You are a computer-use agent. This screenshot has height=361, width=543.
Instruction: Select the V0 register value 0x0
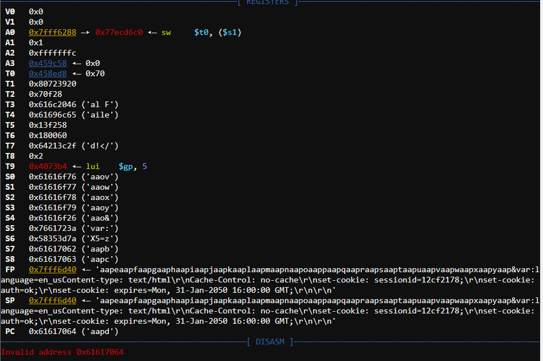36,12
